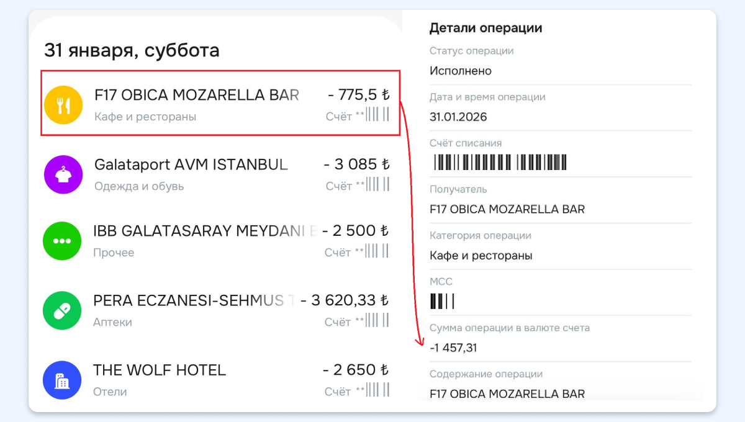The height and width of the screenshot is (422, 745).
Task: Click the -3 085 ₺ amount
Action: point(356,164)
